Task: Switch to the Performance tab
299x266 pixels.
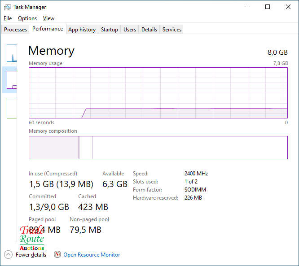Action: (48, 29)
